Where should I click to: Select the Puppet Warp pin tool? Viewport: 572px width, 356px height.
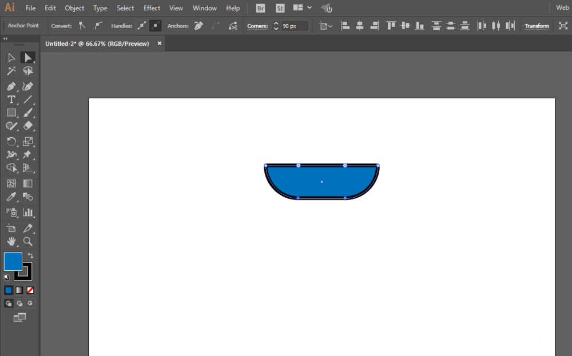(27, 154)
